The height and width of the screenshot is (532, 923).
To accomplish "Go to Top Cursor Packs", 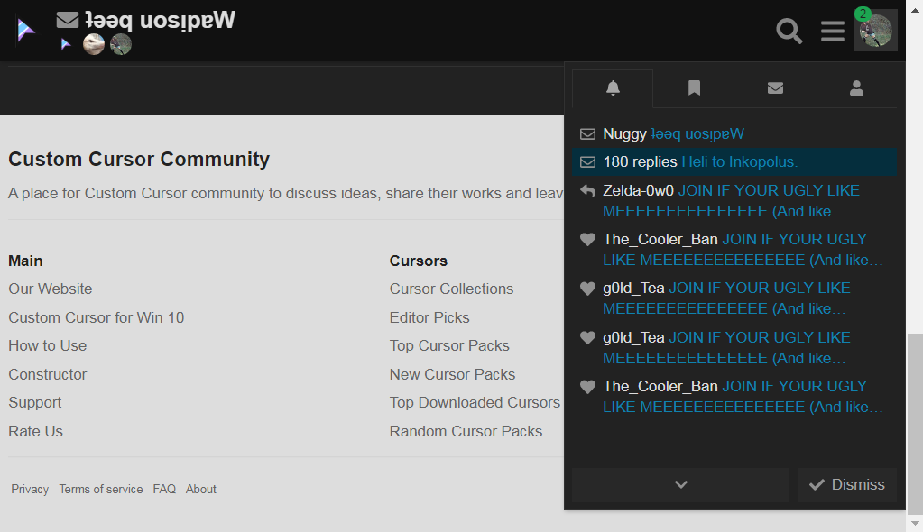I will click(x=449, y=345).
